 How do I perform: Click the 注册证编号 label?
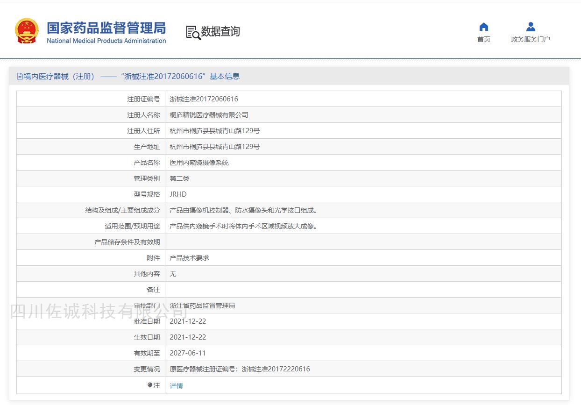pos(143,99)
